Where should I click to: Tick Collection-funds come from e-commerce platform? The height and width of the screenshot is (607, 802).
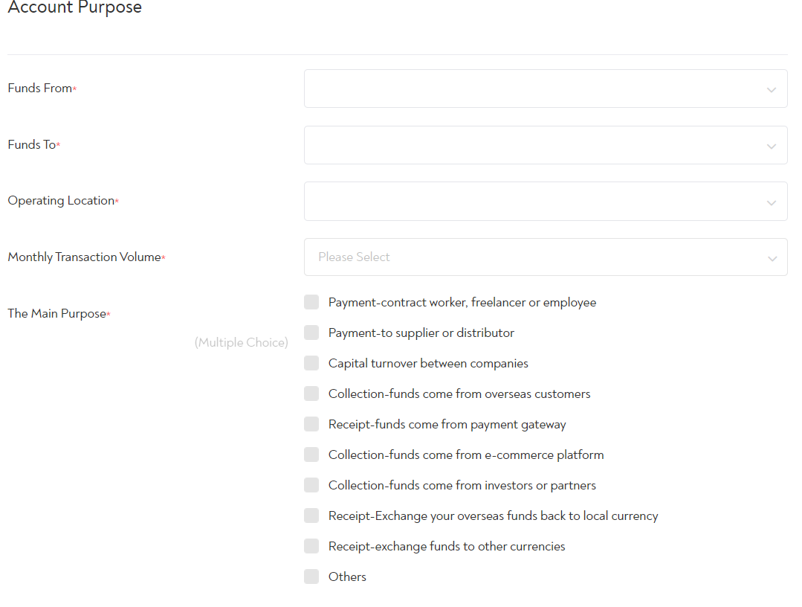click(x=311, y=455)
